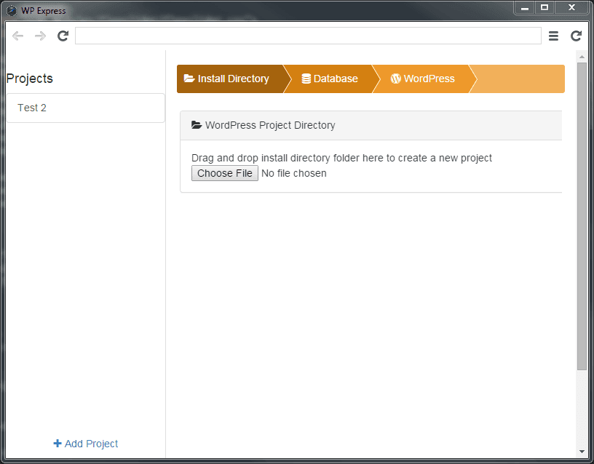This screenshot has width=594, height=464.
Task: Click the 'No file chosen' label
Action: click(294, 173)
